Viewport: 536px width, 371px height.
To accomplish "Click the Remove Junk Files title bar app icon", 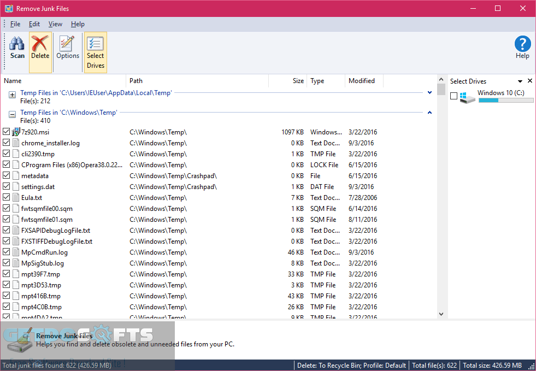I will click(9, 9).
